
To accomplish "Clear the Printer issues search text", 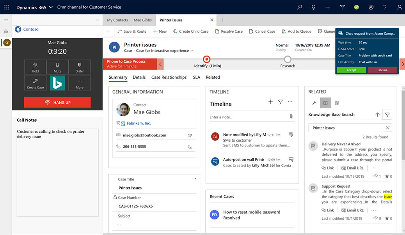I will (388, 128).
